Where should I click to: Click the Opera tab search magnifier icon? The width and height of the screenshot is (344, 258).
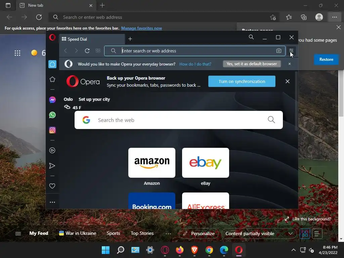point(251,37)
